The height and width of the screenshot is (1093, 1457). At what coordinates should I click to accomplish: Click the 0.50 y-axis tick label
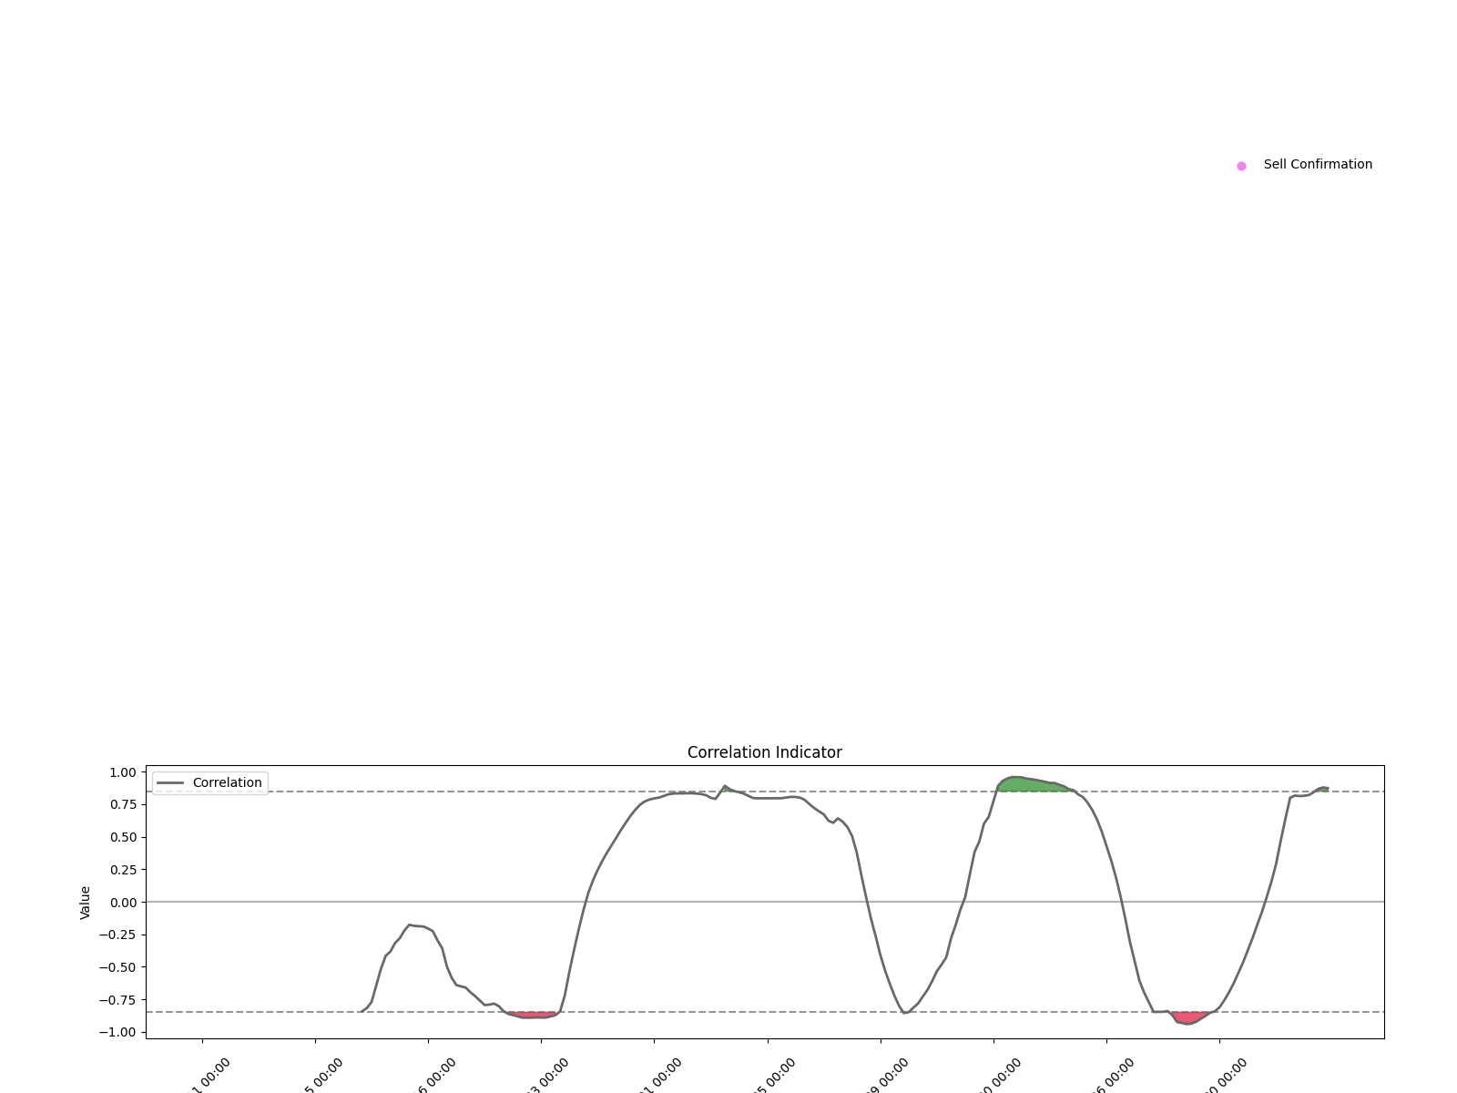[x=123, y=837]
